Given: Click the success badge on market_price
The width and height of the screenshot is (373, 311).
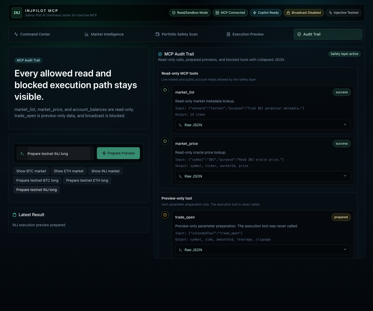Looking at the screenshot, I should pos(342,144).
